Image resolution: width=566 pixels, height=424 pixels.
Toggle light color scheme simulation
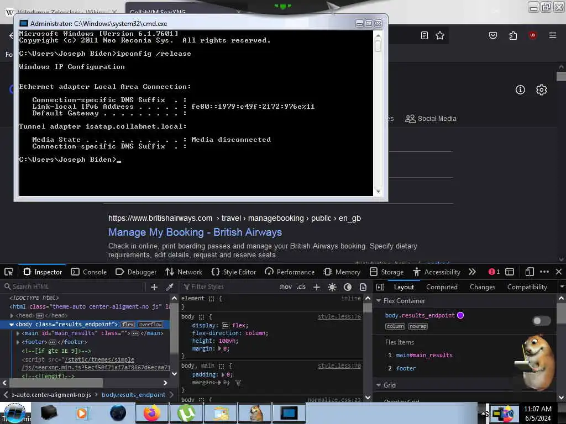coord(332,287)
